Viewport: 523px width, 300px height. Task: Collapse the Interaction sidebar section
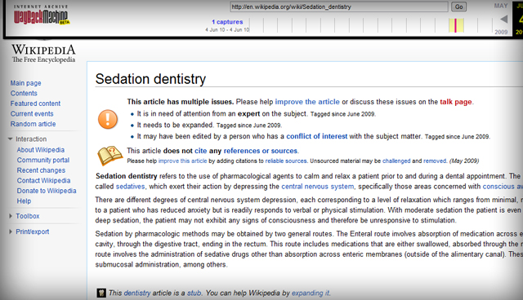11,139
